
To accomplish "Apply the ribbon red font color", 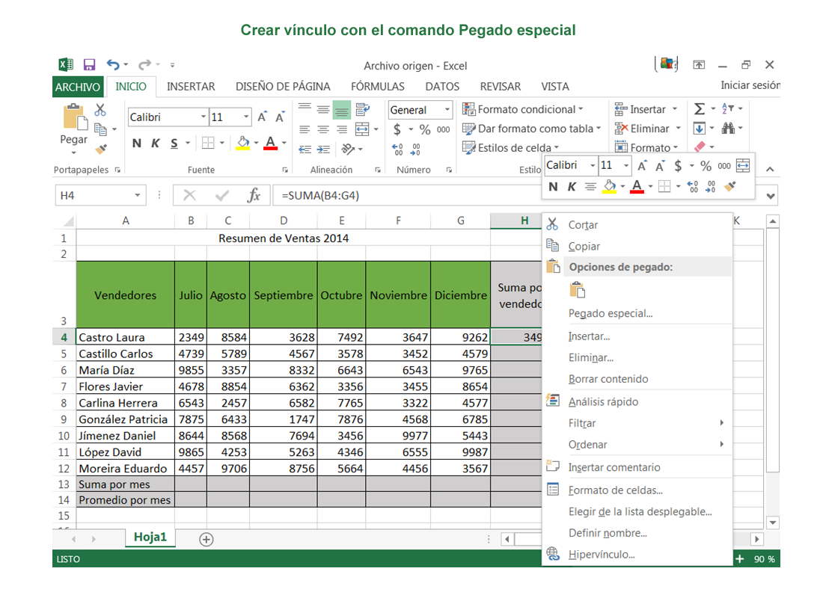I will pyautogui.click(x=270, y=143).
